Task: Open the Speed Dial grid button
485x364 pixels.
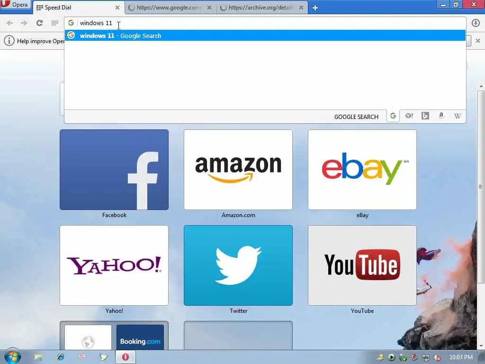Action: pos(55,23)
